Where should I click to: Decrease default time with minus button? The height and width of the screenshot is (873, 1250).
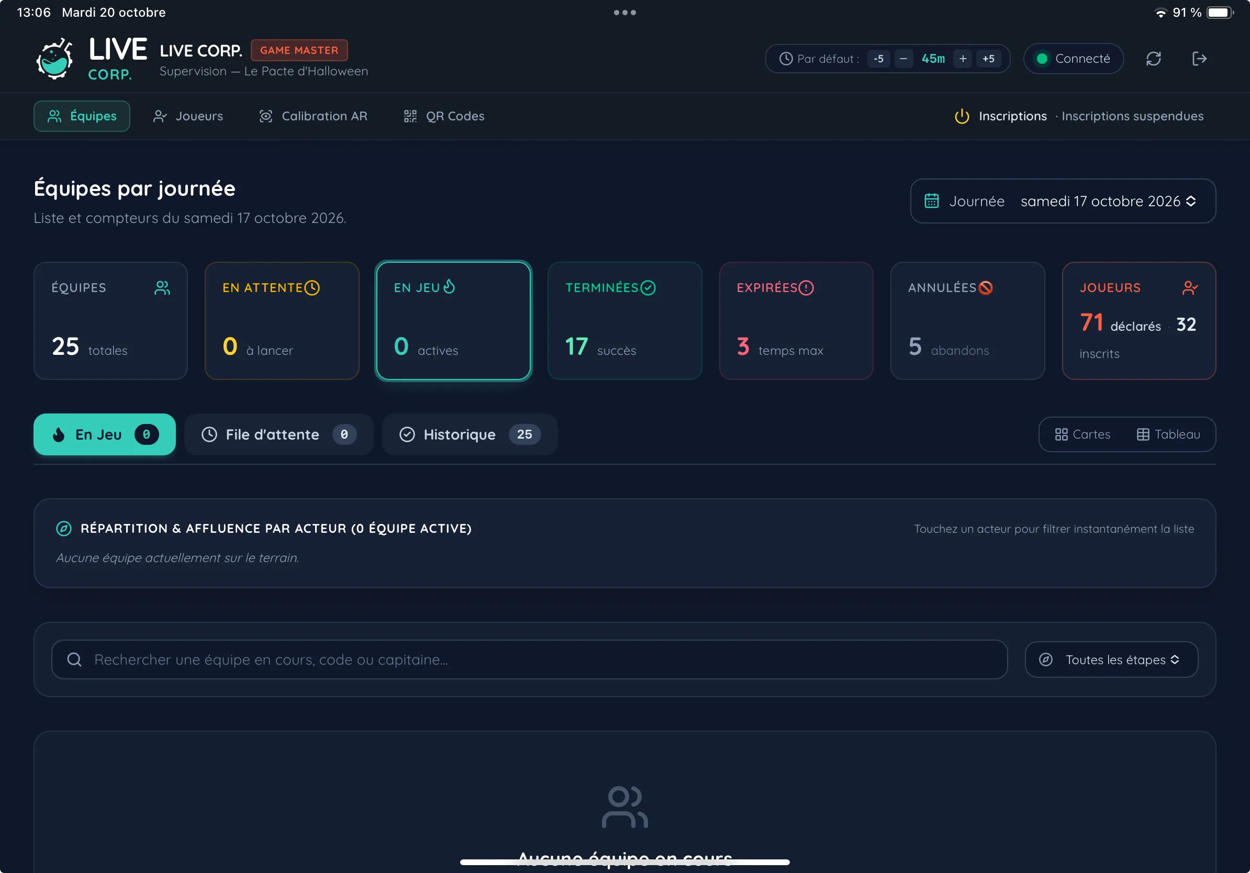tap(903, 59)
